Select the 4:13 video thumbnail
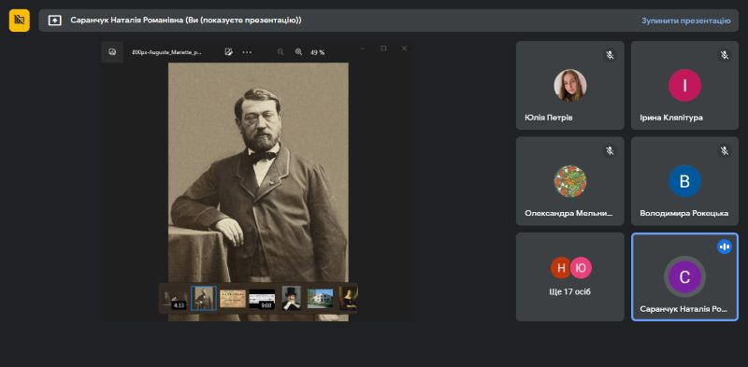 175,299
